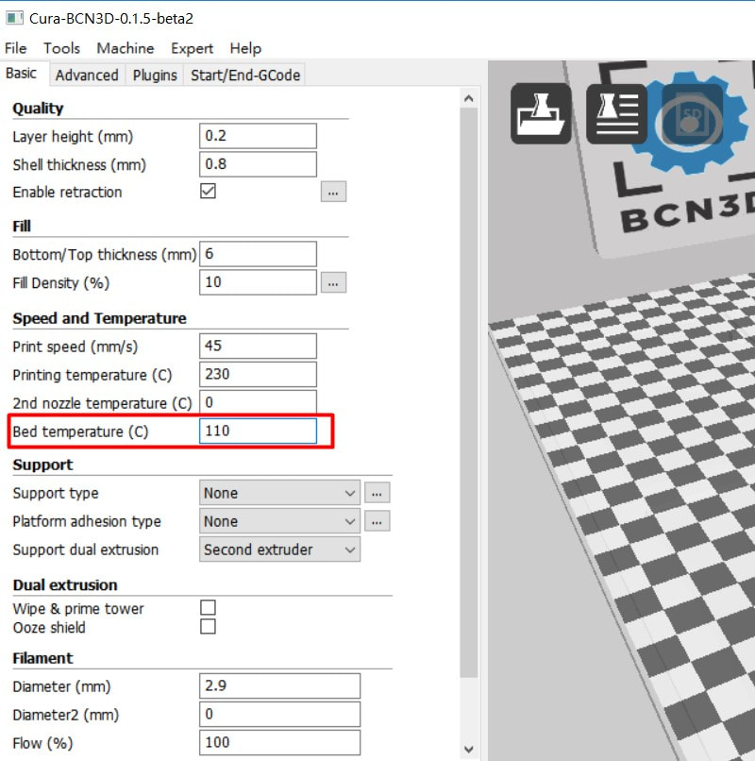This screenshot has height=761, width=755.
Task: Expand the Support type dropdown
Action: (x=280, y=493)
